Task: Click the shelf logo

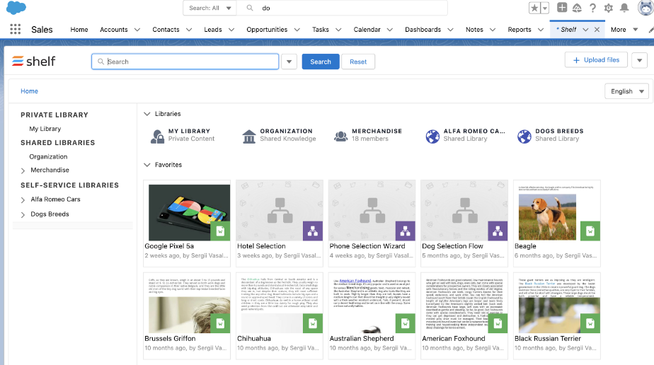Action: 34,62
